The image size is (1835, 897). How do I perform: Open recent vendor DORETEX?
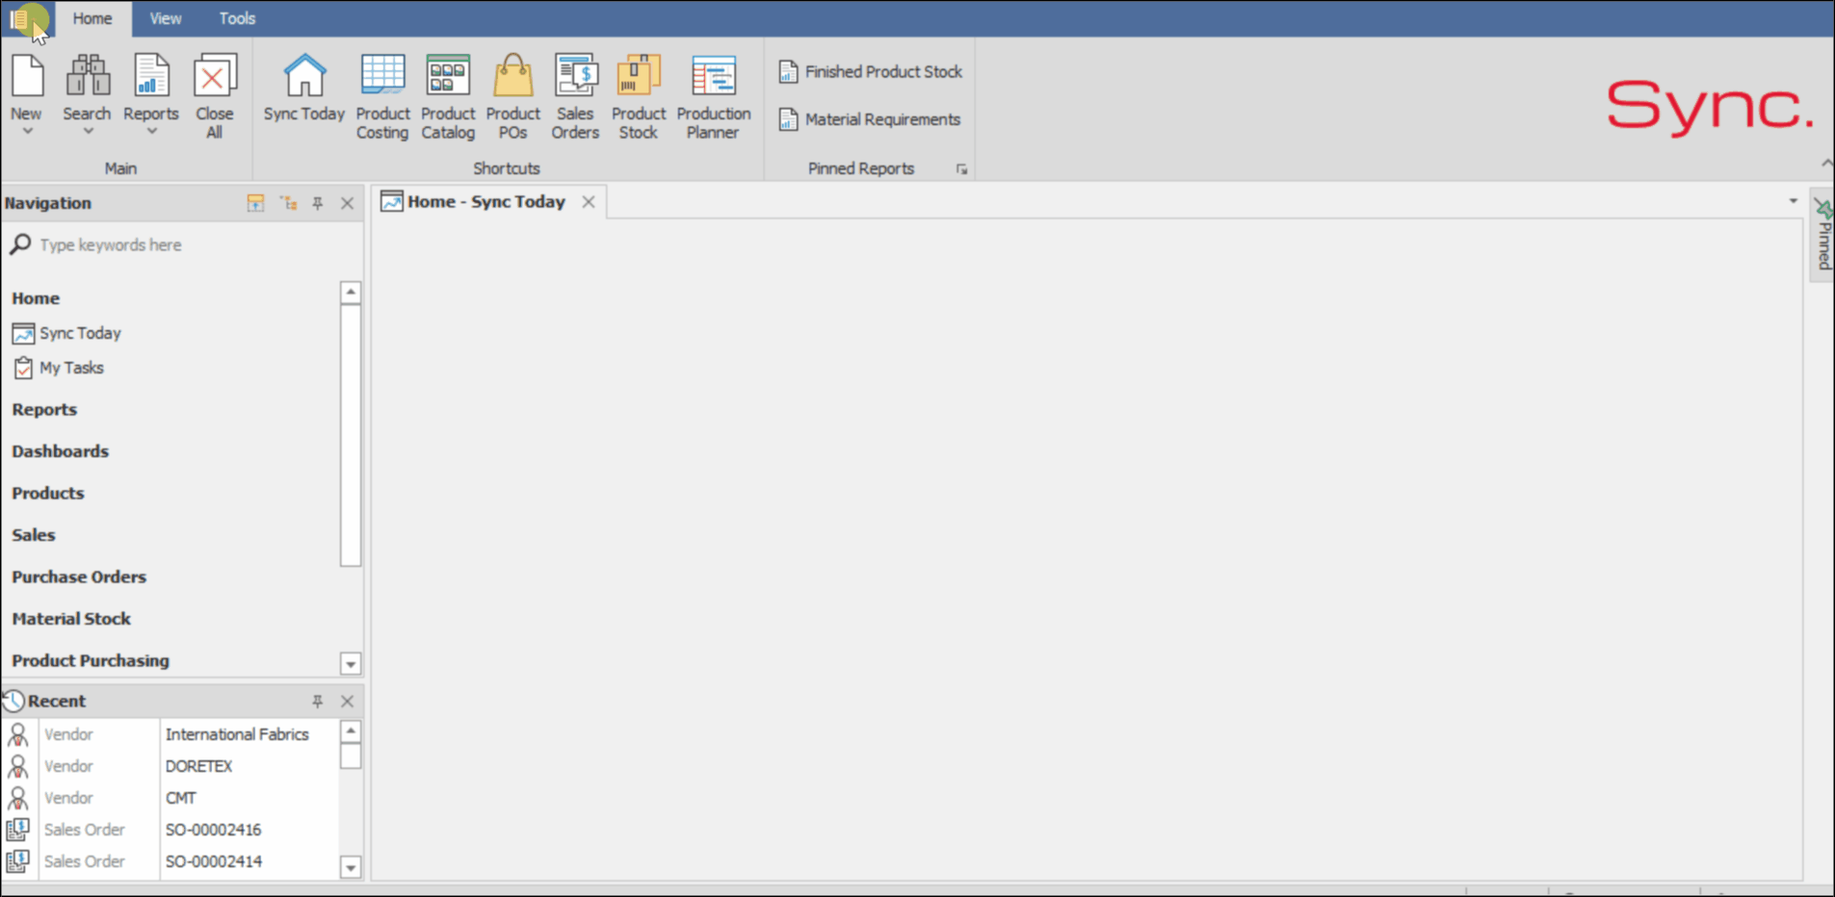coord(199,766)
